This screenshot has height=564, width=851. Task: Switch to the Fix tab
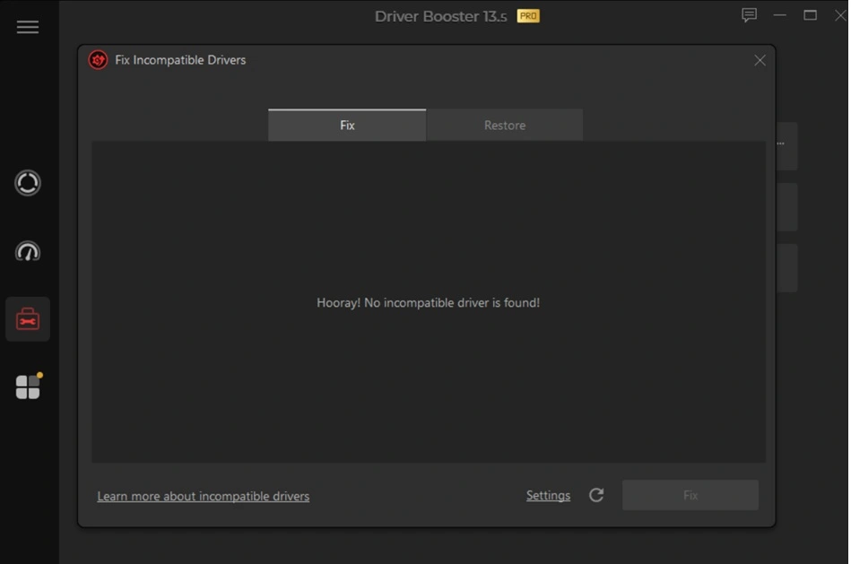pyautogui.click(x=347, y=126)
